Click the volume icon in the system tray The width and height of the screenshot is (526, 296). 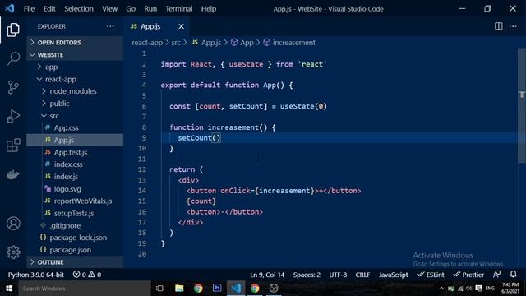469,289
